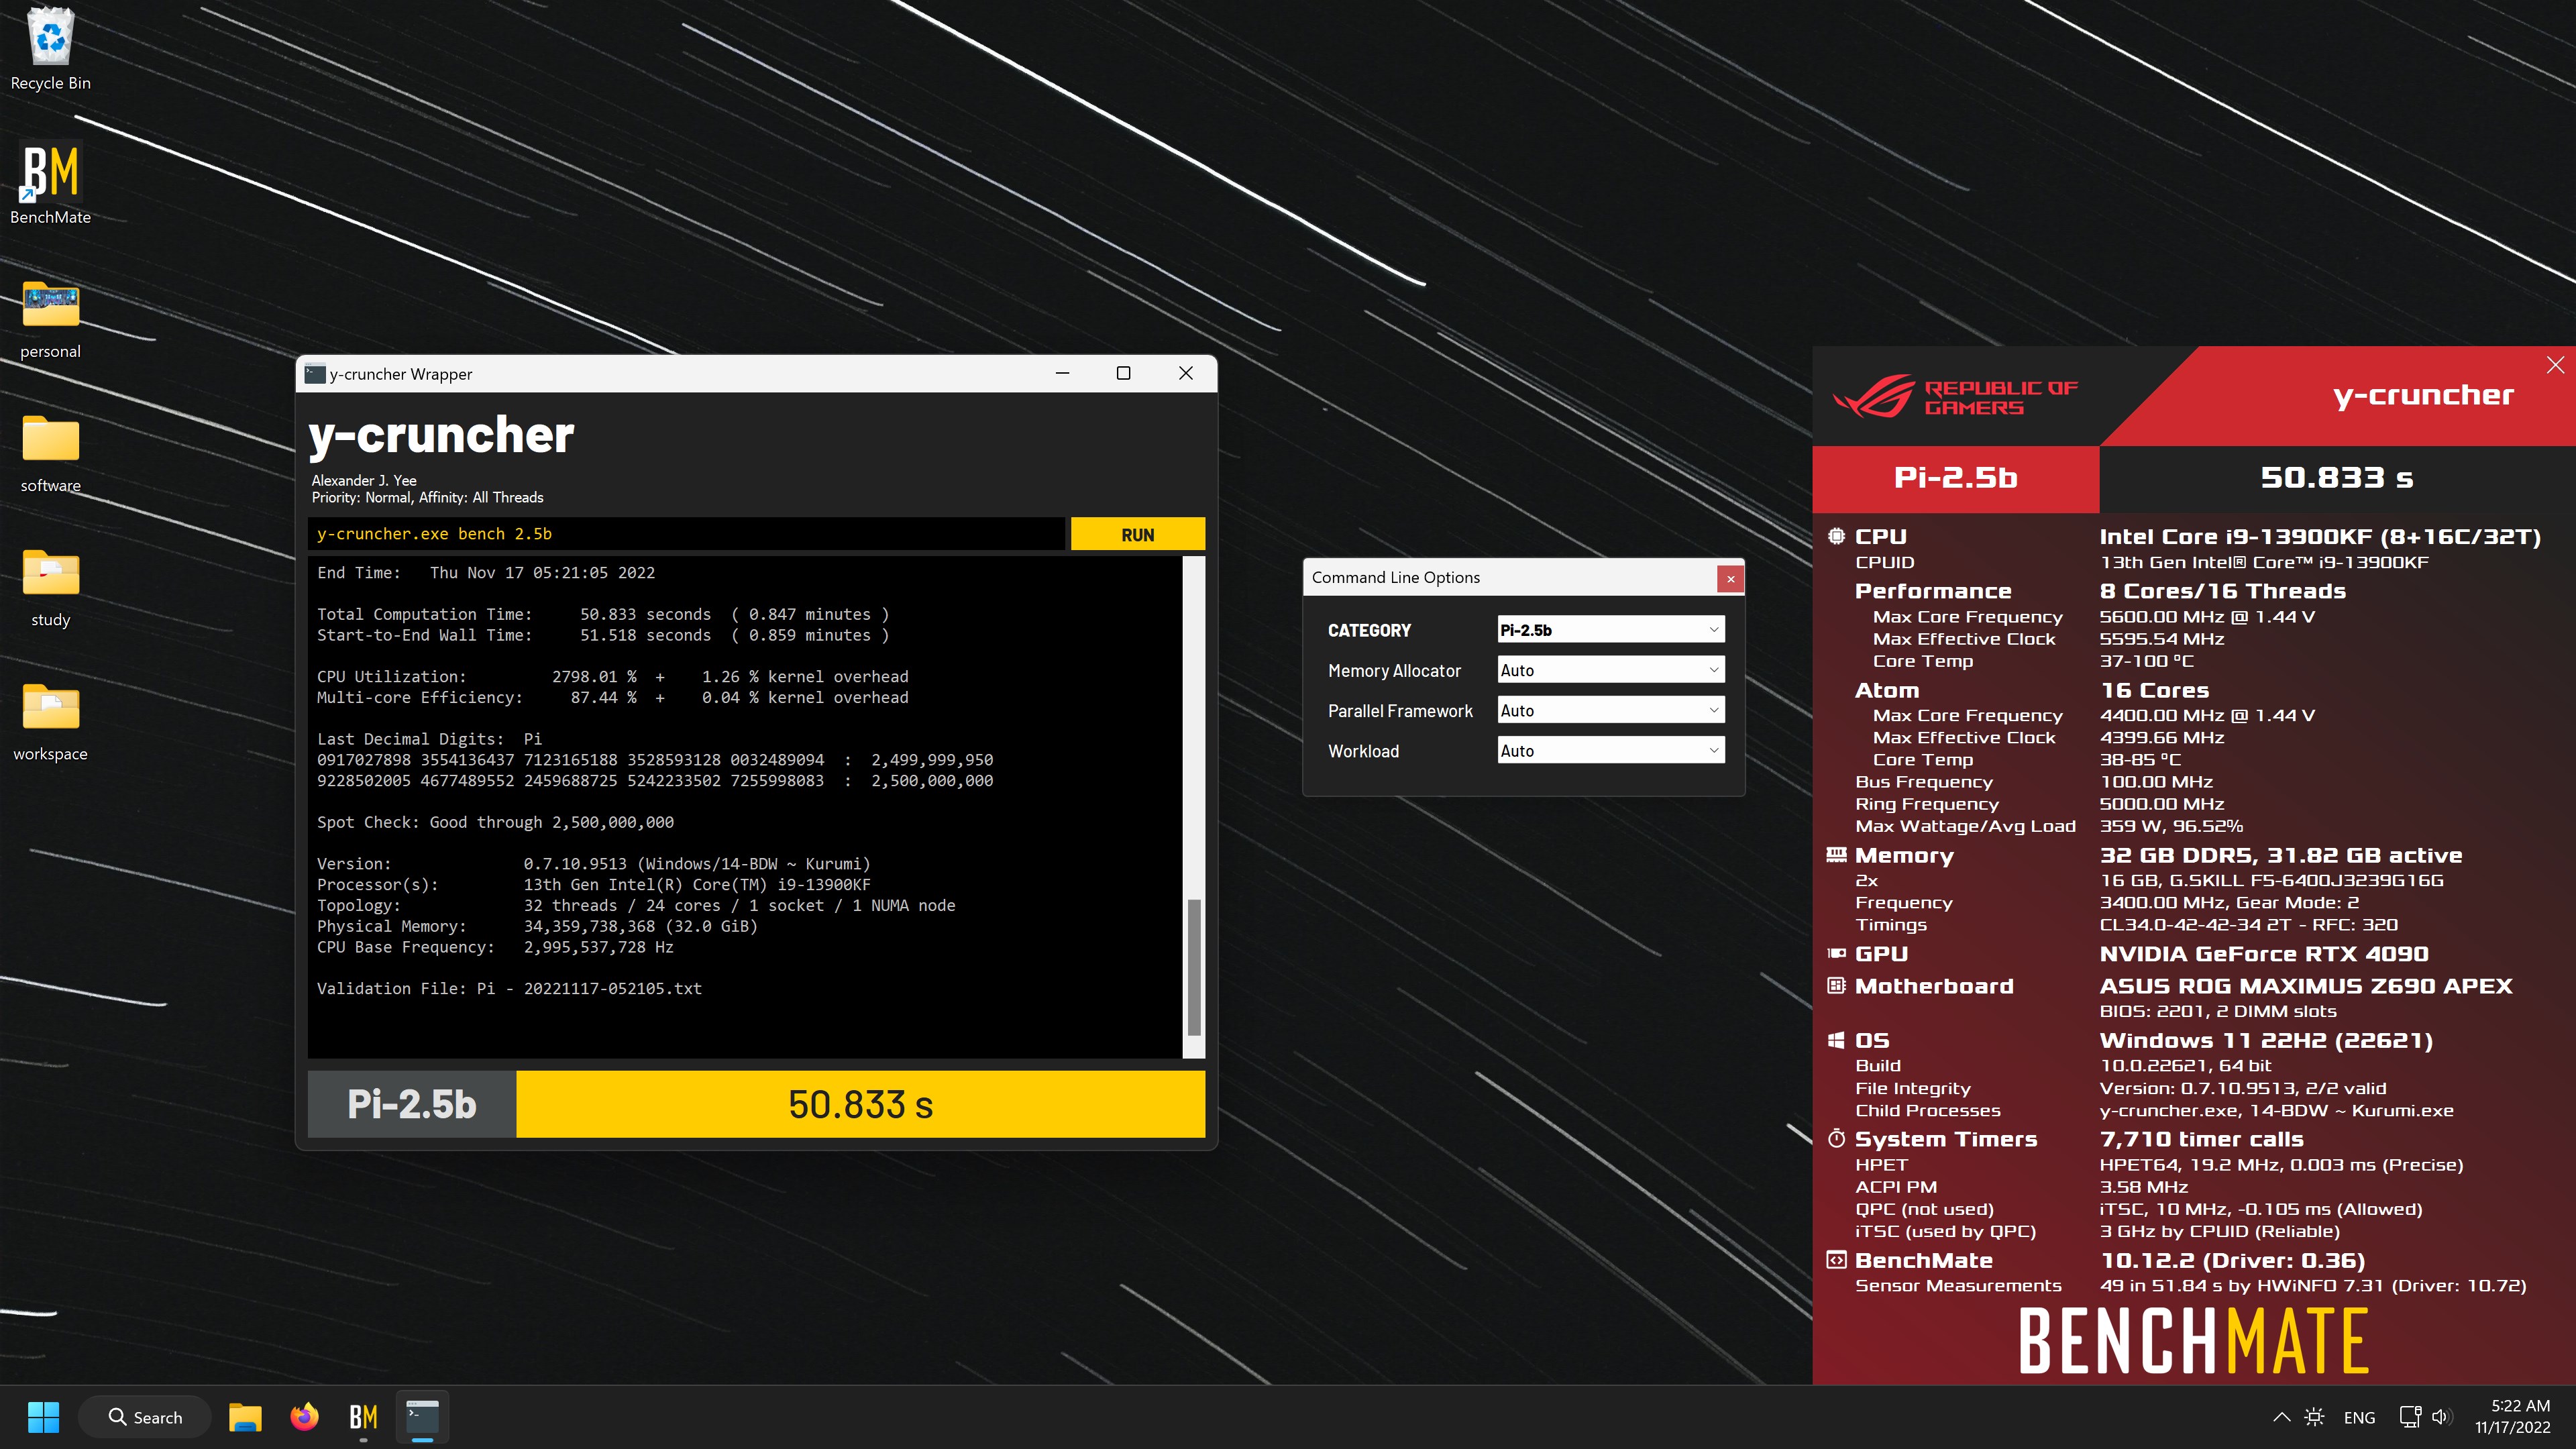Click 'CL34.0-42-42-34 2T - RFC: 320' timings
2576x1449 pixels.
(x=2248, y=925)
